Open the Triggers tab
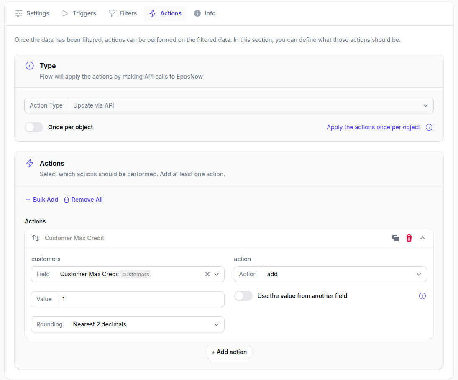Image resolution: width=458 pixels, height=380 pixels. pyautogui.click(x=79, y=13)
